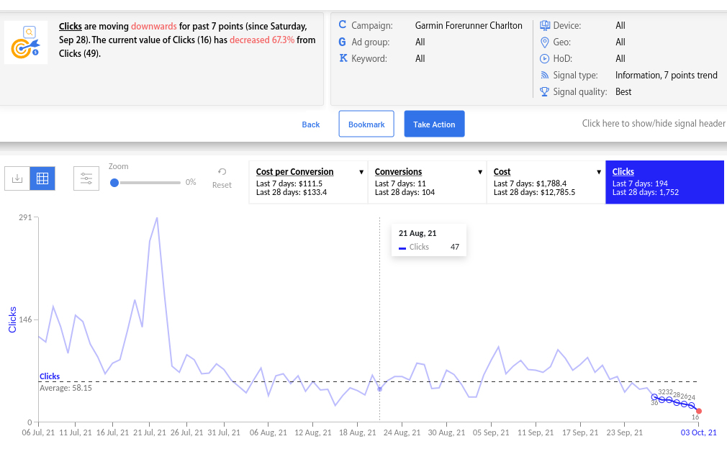Click the red 16 clicks endpoint marker

(x=699, y=411)
